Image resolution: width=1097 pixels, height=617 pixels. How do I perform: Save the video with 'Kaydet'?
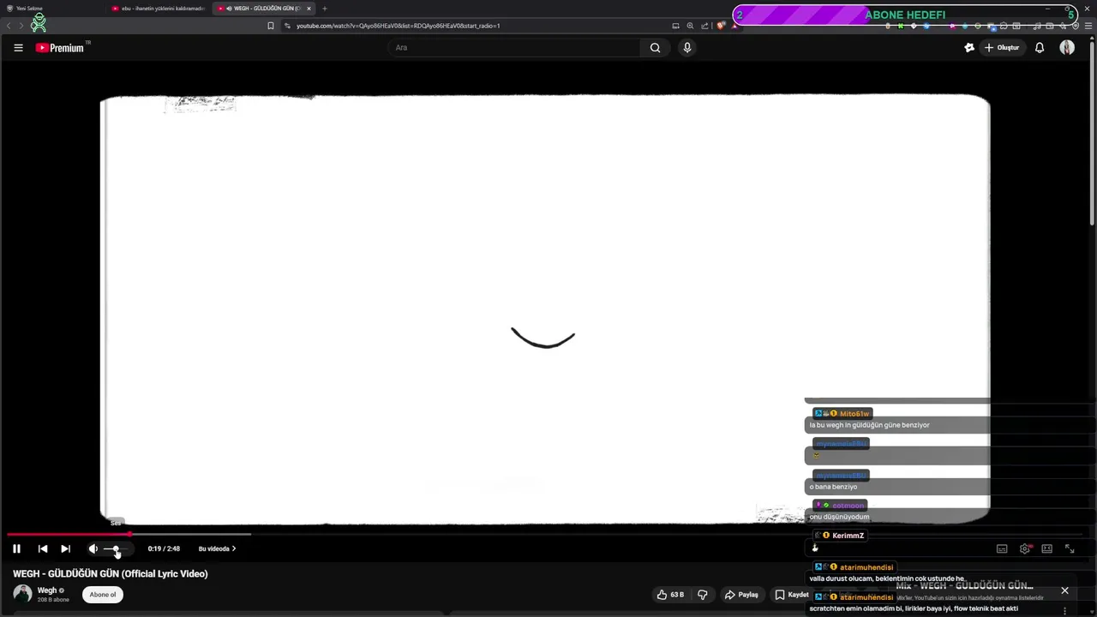(792, 595)
